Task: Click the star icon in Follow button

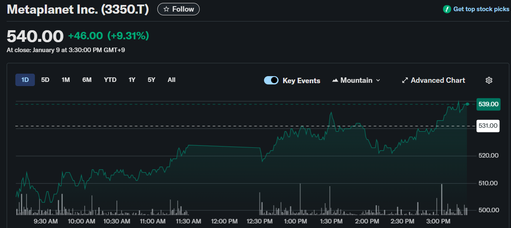Action: click(166, 9)
